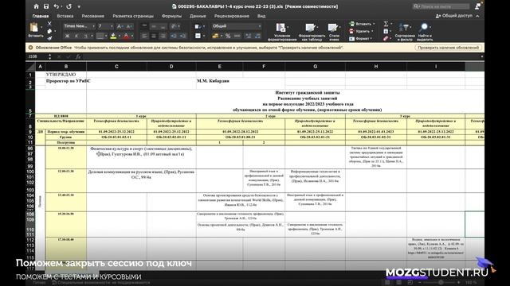510x286 pixels.
Task: Toggle bold Ж formatting
Action: (x=67, y=36)
